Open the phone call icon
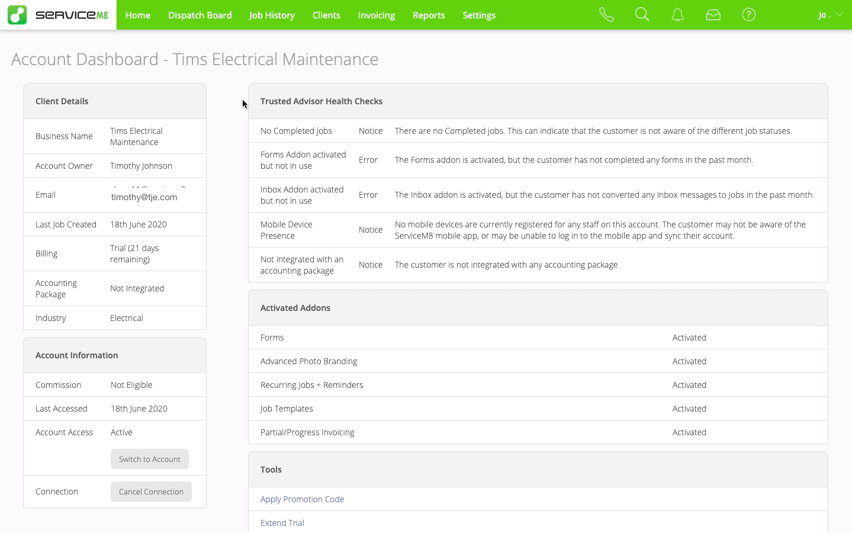Screen dimensions: 852x533 (606, 15)
